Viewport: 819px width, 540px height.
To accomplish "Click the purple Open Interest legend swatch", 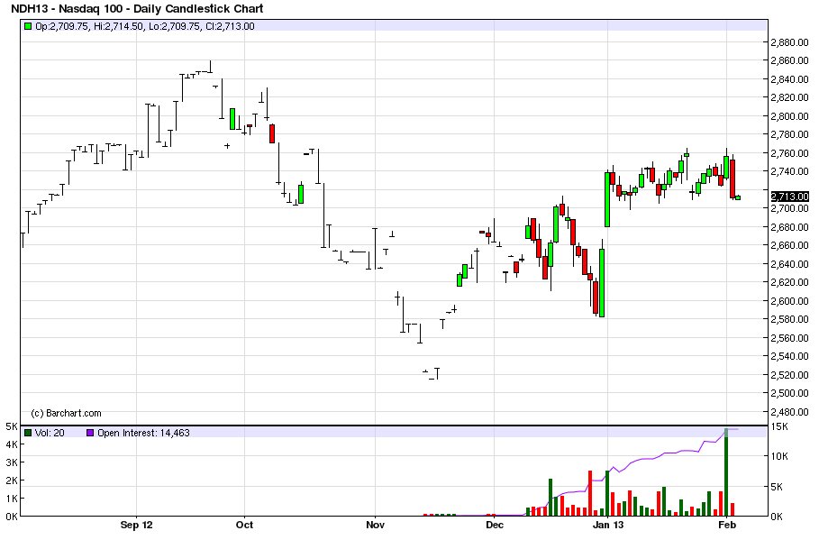I will 90,433.
